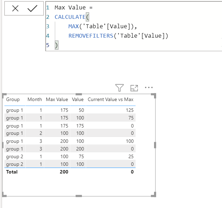This screenshot has width=222, height=208.
Task: Sort by the Month column header
Action: tap(35, 100)
